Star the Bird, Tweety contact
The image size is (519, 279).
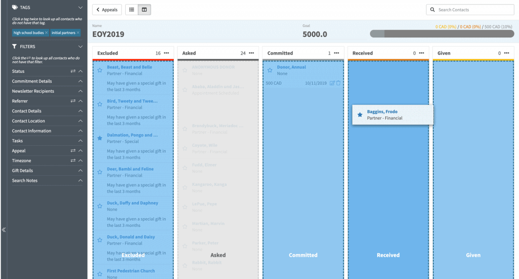pyautogui.click(x=100, y=104)
